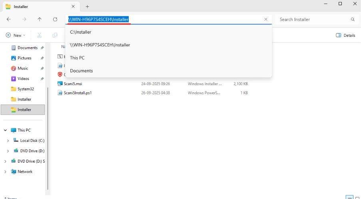The width and height of the screenshot is (361, 199).
Task: Select C:\Installer from address suggestions
Action: point(80,32)
